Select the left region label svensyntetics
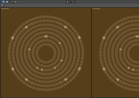 coord(5,9)
